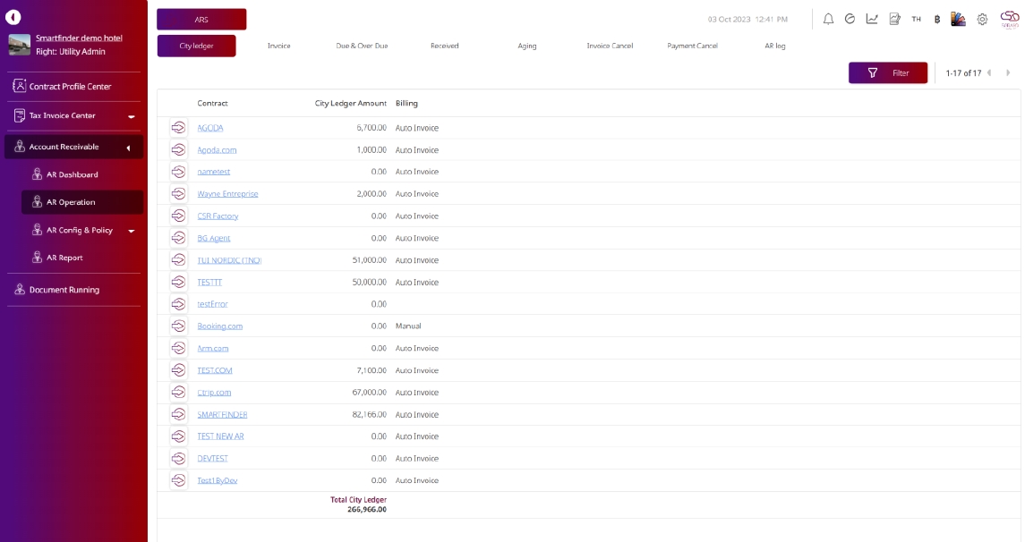Image resolution: width=1025 pixels, height=542 pixels.
Task: Switch to the Aging tab
Action: pyautogui.click(x=527, y=46)
